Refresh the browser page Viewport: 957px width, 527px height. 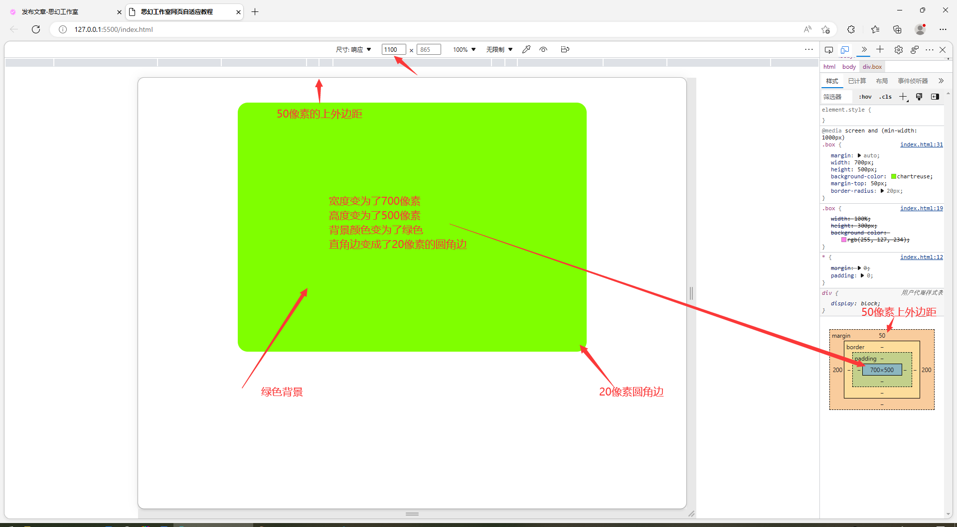click(x=36, y=29)
